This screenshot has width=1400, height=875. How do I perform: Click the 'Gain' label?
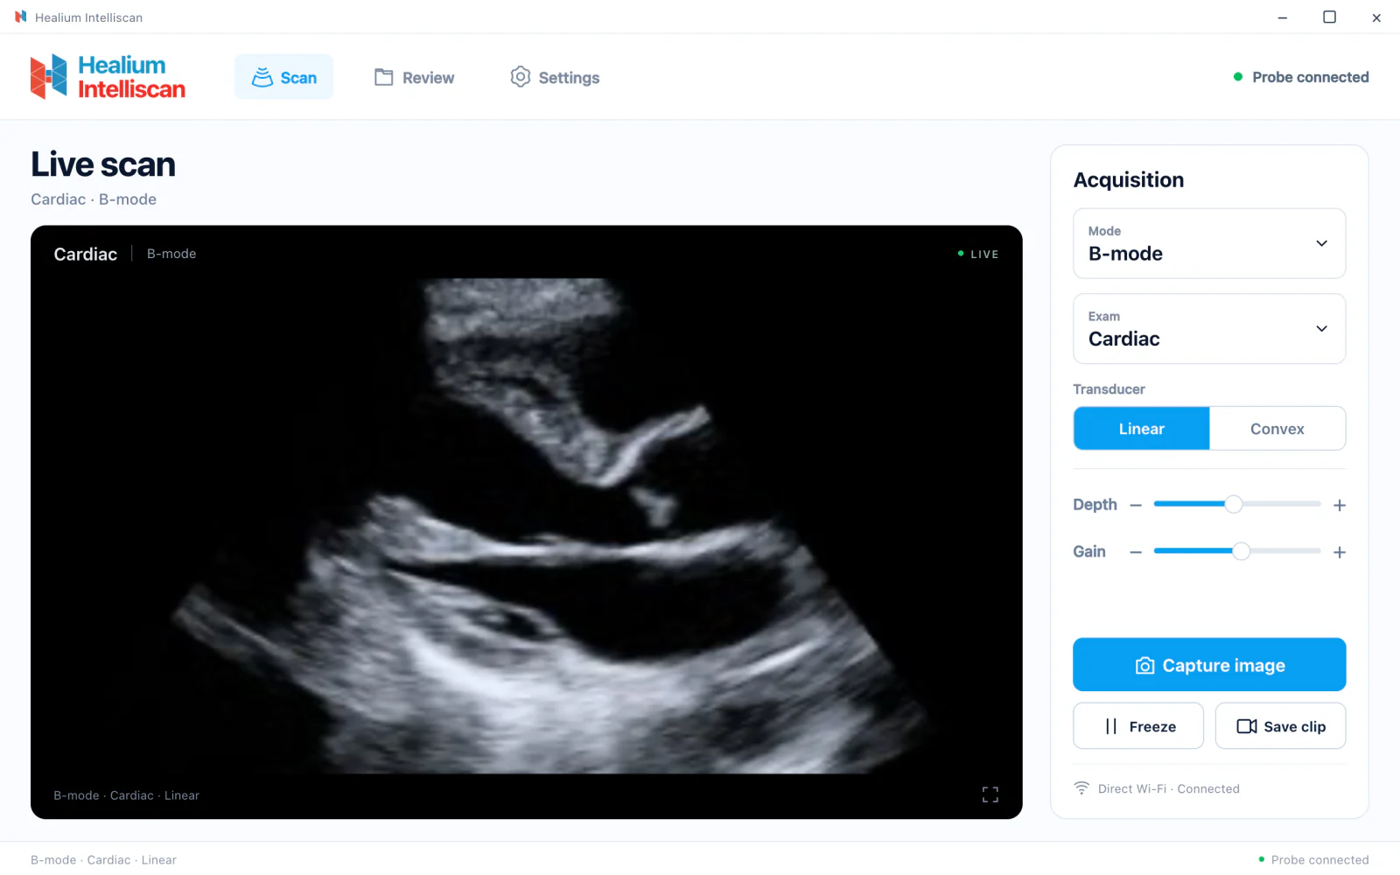(1089, 551)
